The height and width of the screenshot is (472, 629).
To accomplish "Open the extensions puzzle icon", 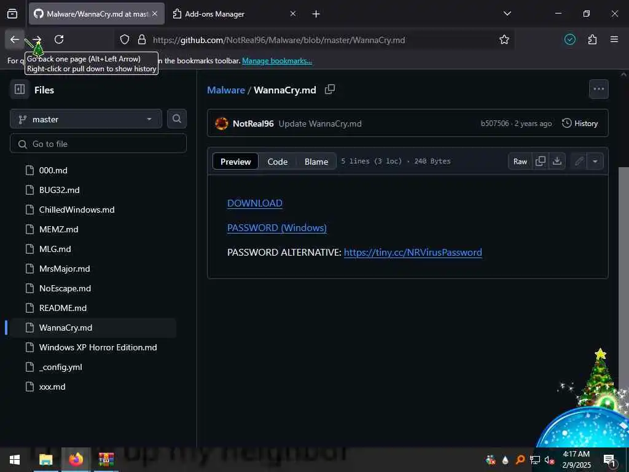I will [x=592, y=39].
